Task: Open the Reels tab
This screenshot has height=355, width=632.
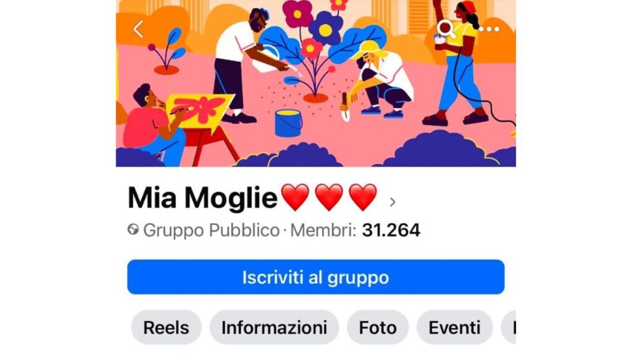Action: tap(166, 328)
